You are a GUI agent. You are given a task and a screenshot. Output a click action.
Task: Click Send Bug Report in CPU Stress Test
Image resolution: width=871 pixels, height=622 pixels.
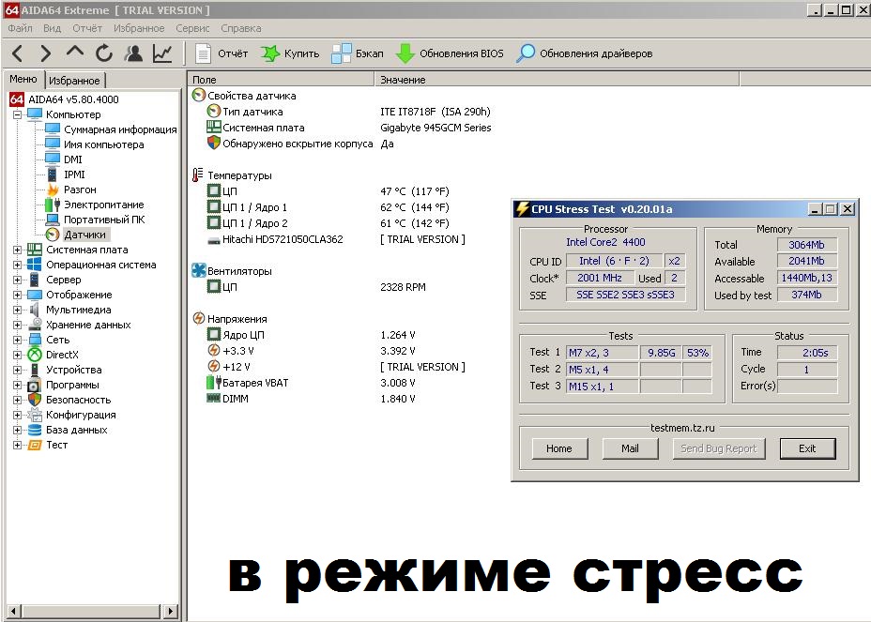click(x=719, y=448)
